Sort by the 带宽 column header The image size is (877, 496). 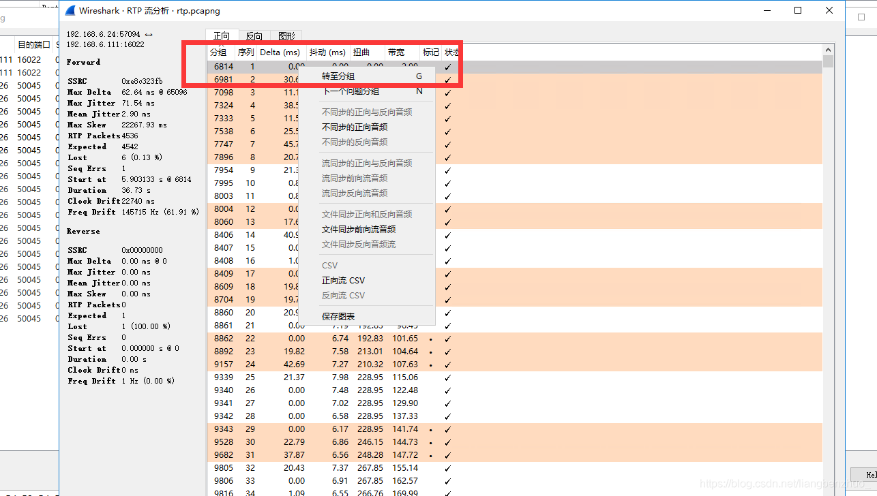tap(402, 52)
